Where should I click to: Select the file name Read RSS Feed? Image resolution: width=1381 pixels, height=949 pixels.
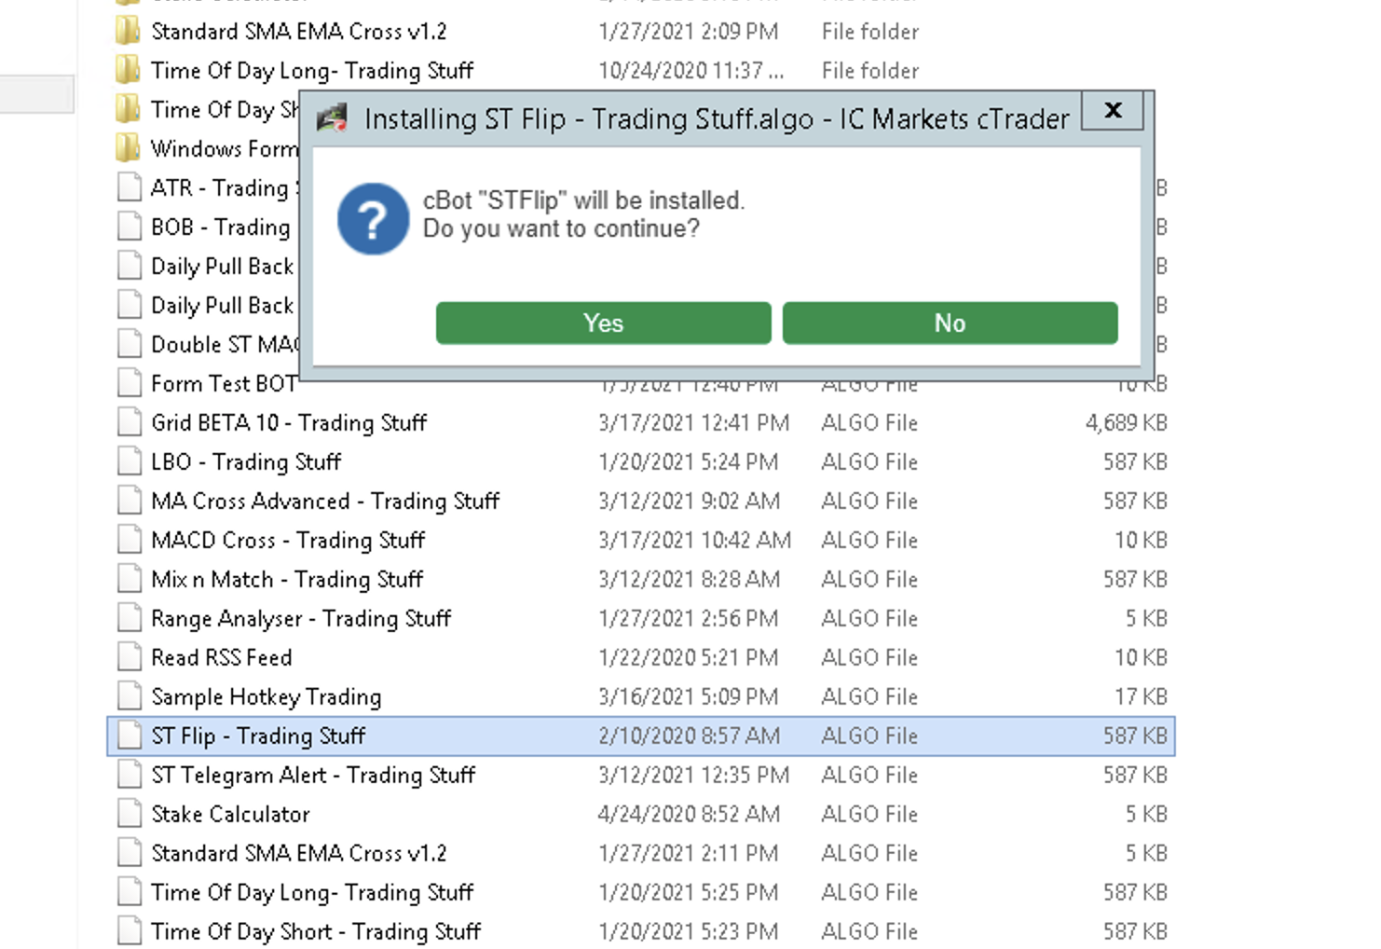pyautogui.click(x=222, y=658)
